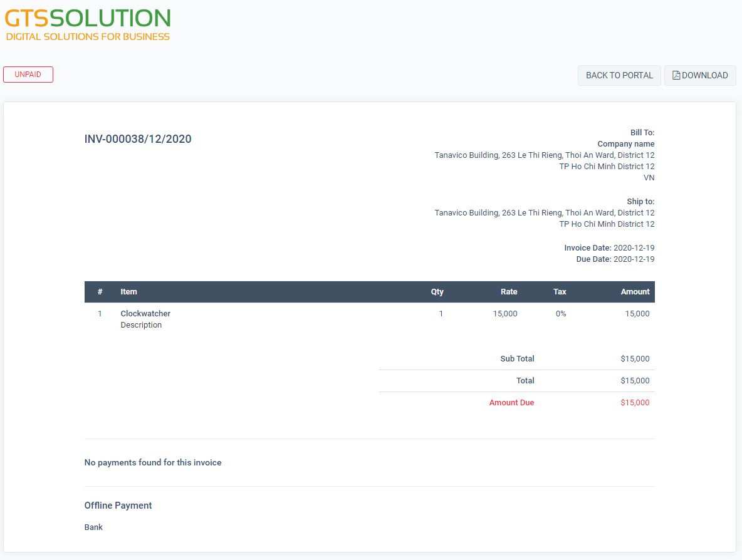Screen dimensions: 742x560
Task: Select invoice number INV-000038/12/2020
Action: [138, 139]
